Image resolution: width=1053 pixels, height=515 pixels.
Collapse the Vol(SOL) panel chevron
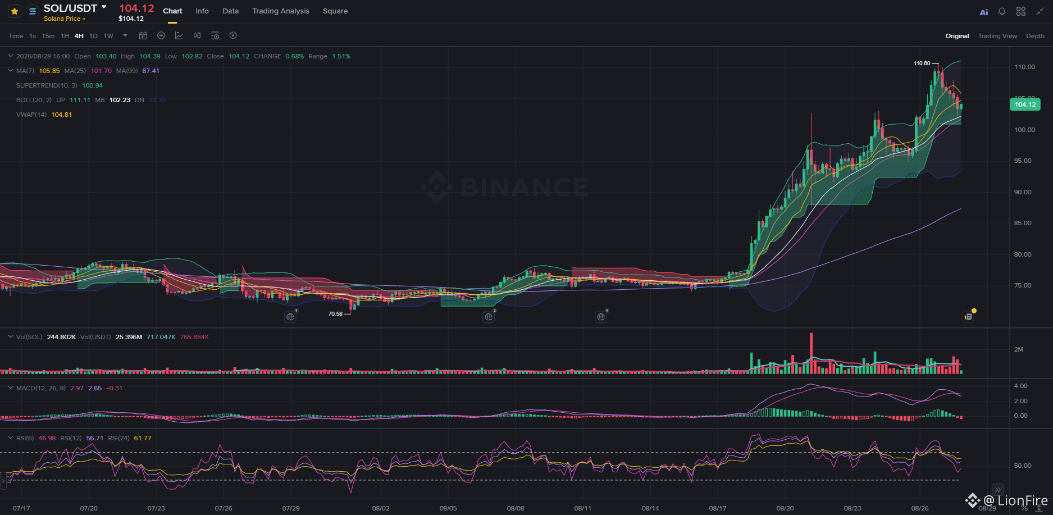coord(10,337)
